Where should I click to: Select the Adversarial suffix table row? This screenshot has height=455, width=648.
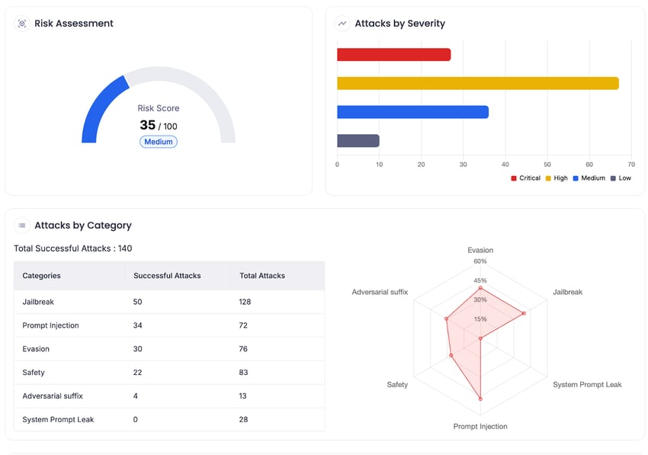click(169, 396)
